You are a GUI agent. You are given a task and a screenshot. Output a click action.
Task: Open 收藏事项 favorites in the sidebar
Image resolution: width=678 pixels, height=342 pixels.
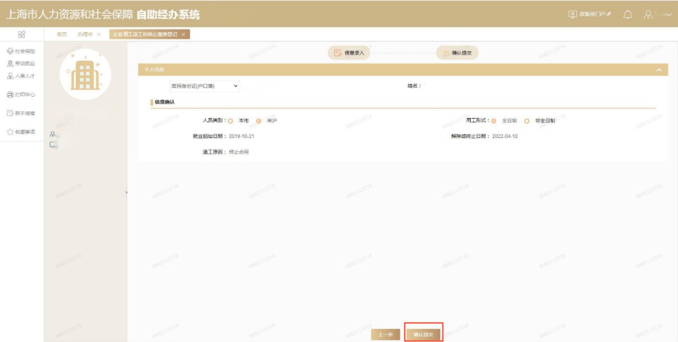pos(21,132)
